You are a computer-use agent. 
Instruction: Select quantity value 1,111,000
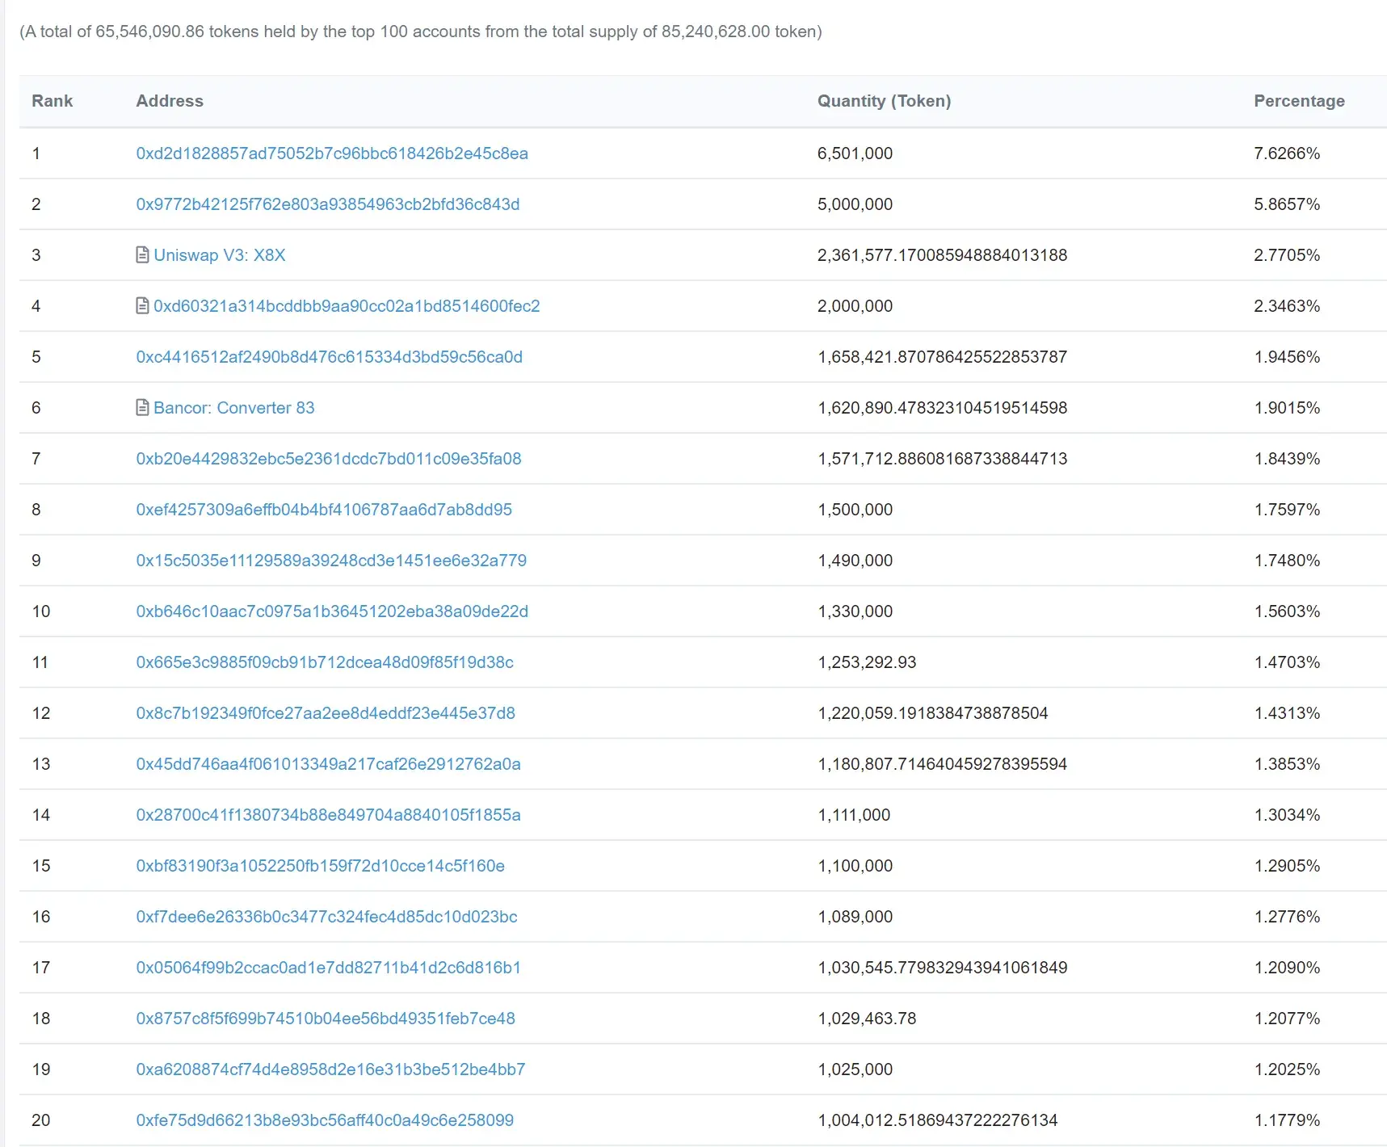point(854,815)
